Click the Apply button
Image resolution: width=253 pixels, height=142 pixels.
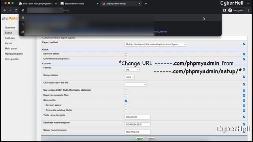(140, 138)
